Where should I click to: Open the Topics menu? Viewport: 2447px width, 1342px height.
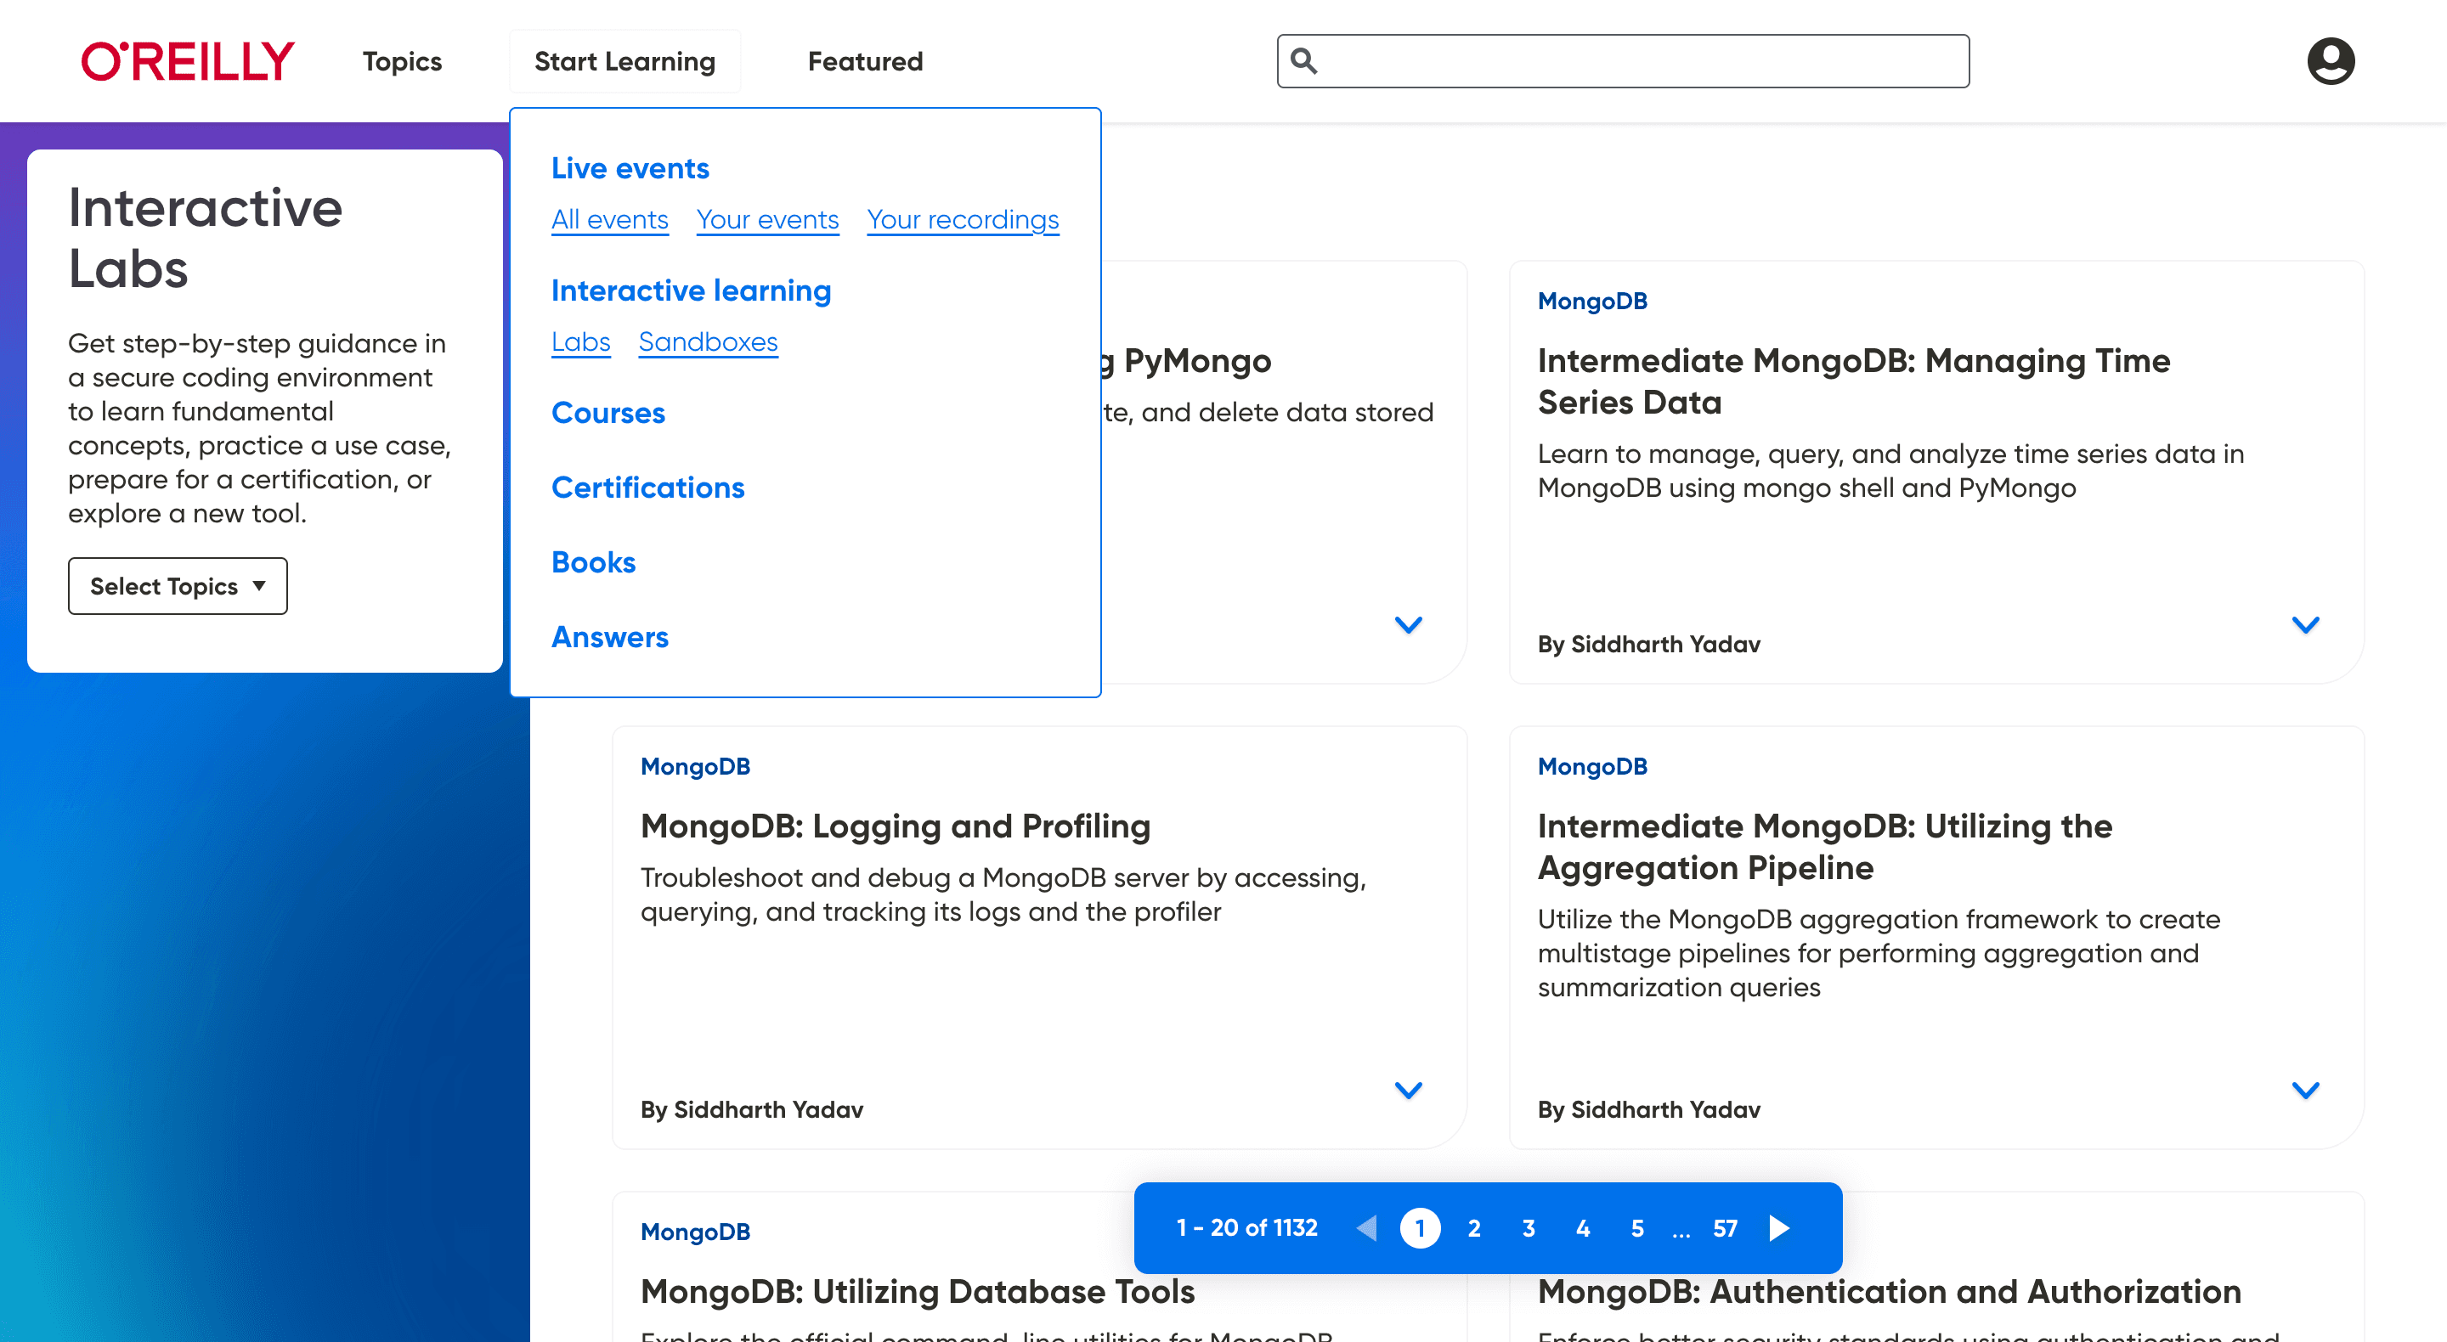pos(402,61)
